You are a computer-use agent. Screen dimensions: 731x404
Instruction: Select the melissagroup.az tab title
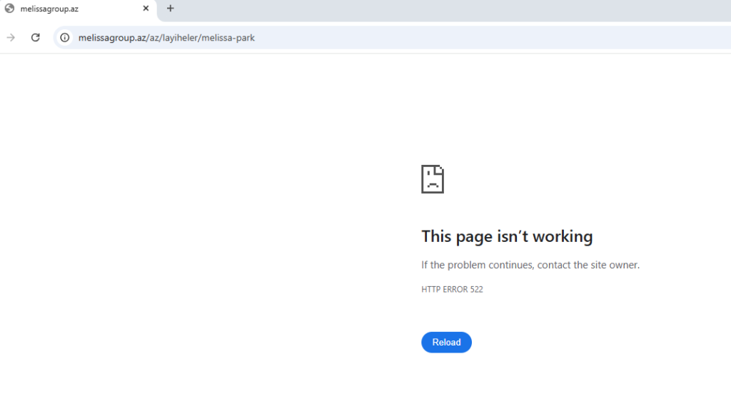tap(50, 9)
